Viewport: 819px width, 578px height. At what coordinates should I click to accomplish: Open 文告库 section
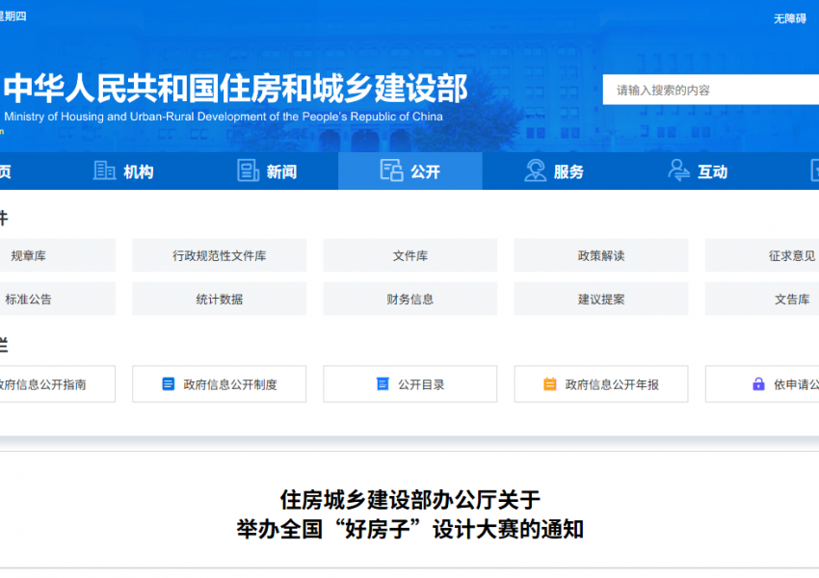pos(762,299)
